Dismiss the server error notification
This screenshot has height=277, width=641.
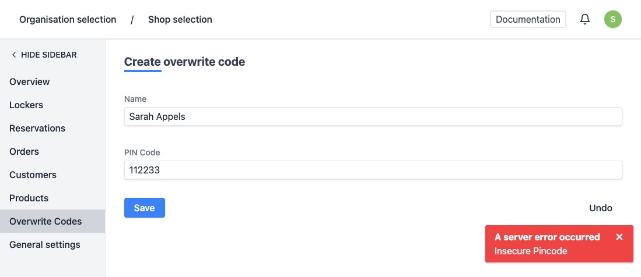[x=619, y=237]
